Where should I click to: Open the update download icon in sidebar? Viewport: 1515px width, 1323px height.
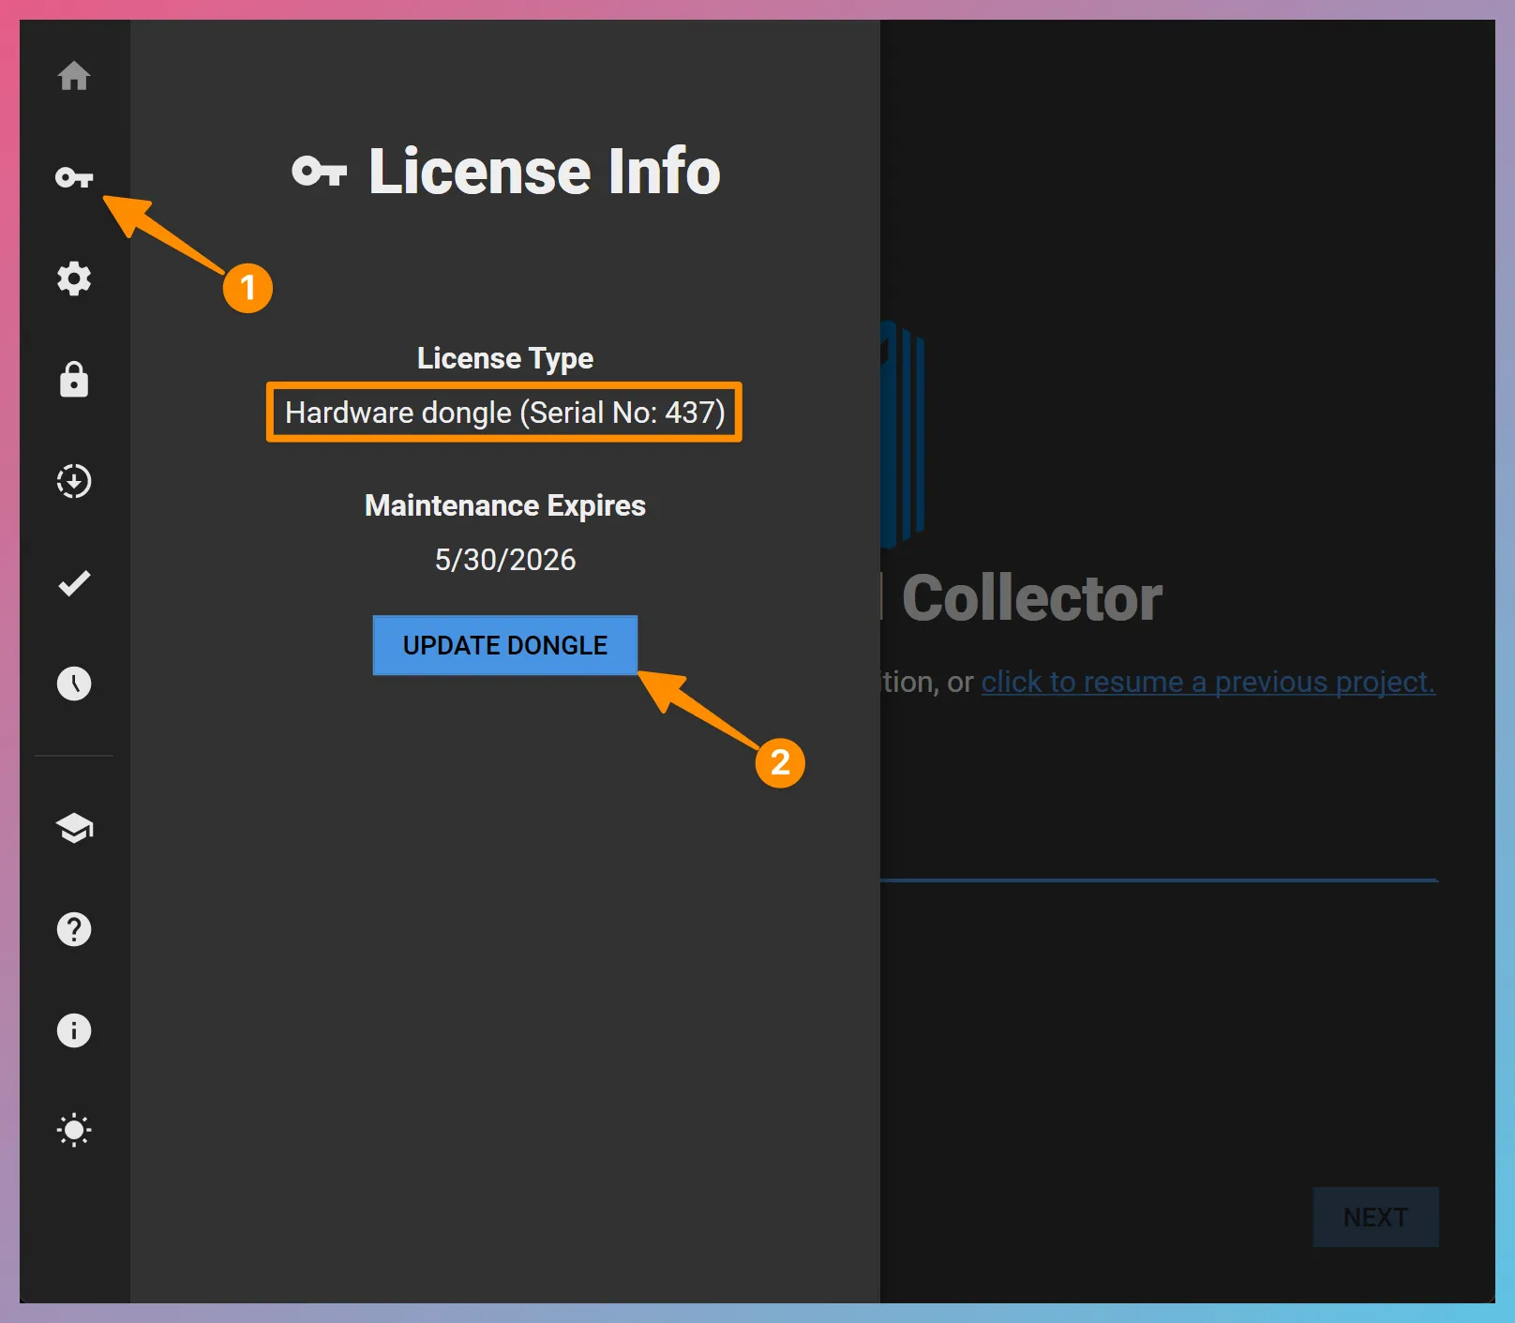[x=74, y=481]
